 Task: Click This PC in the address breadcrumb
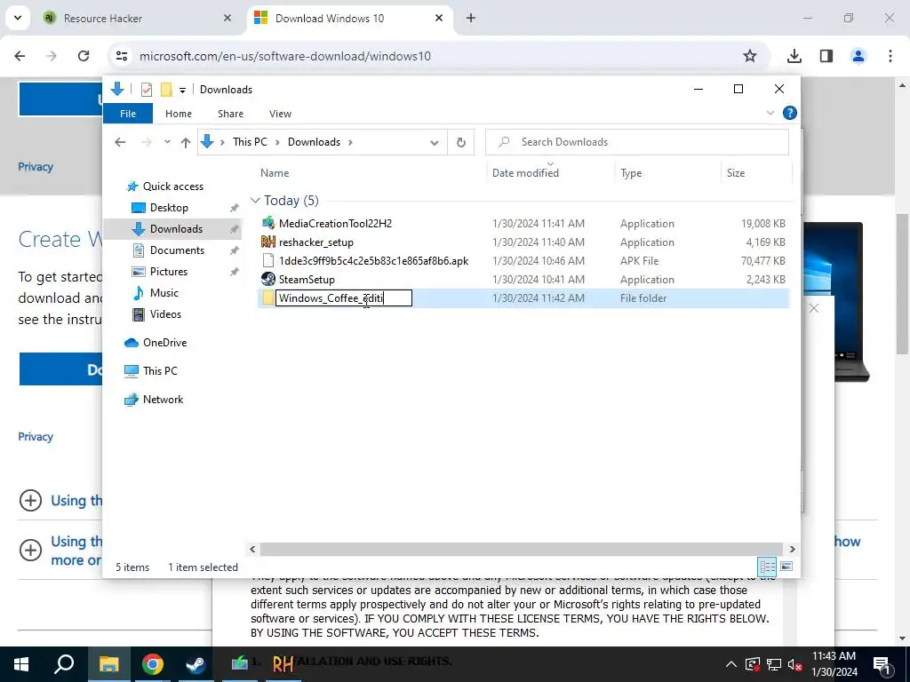(x=250, y=142)
